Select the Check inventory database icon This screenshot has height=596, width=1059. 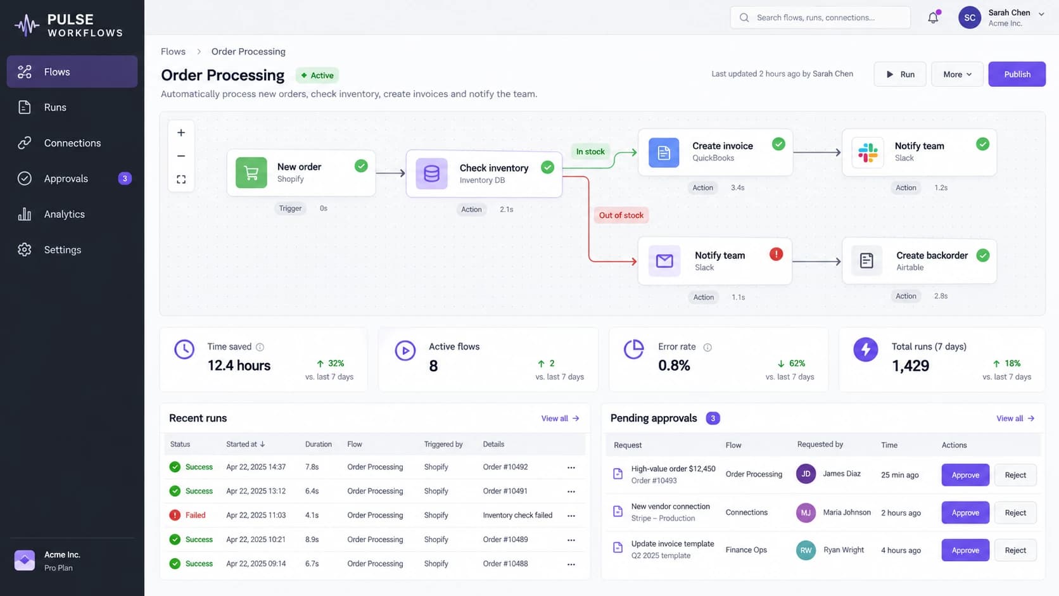[x=431, y=174]
